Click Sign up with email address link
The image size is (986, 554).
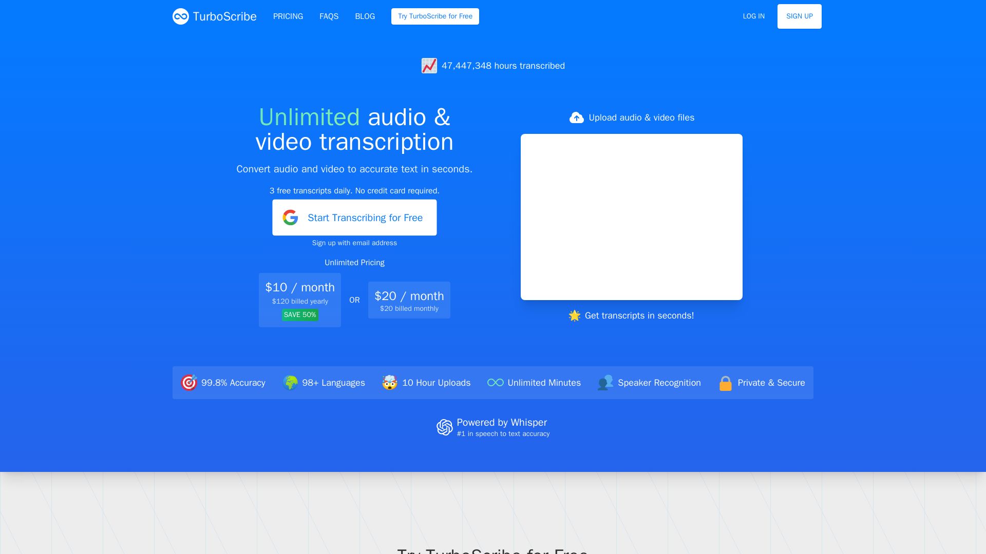click(354, 243)
